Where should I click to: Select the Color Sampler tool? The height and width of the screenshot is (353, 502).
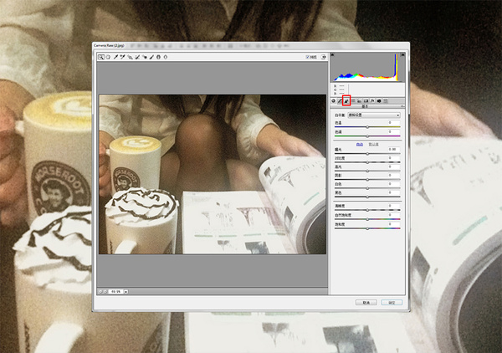[122, 57]
